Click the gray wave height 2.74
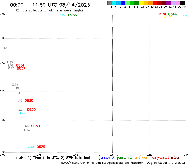Image resolution: width=188 pixels, height=165 pixels. 15,85
